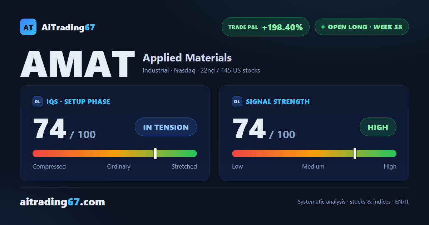
Task: Click the IN TENSION status pill
Action: click(166, 127)
